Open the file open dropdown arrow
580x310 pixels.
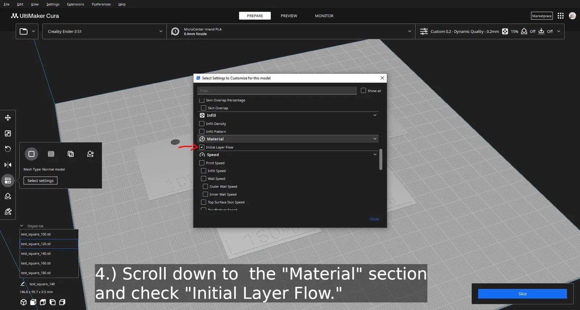pyautogui.click(x=33, y=32)
